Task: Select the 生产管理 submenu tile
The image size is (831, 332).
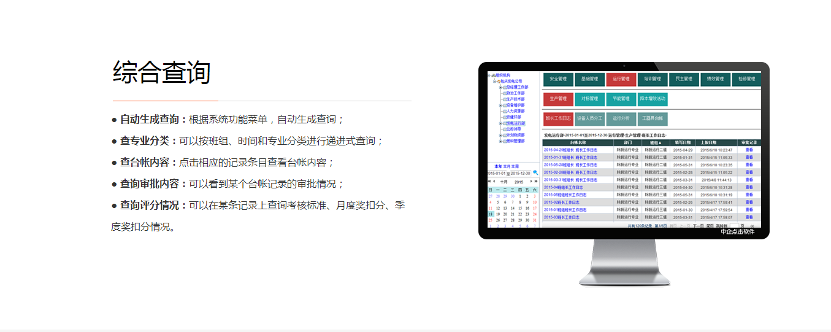Action: (558, 99)
